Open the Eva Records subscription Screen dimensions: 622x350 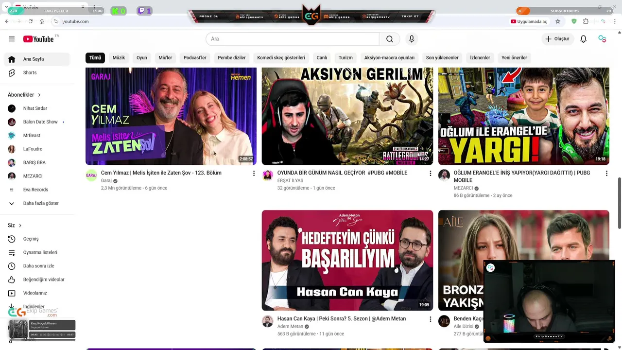coord(37,190)
